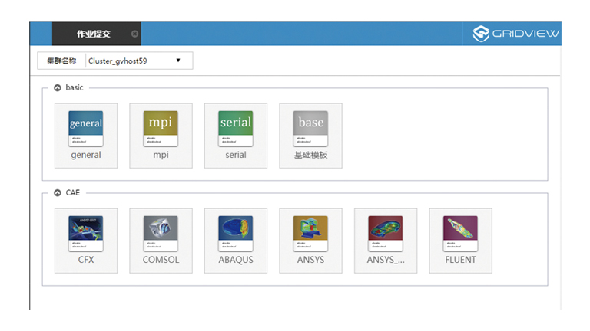Launch the CFX job template icon
Image resolution: width=590 pixels, height=331 pixels.
pyautogui.click(x=86, y=233)
